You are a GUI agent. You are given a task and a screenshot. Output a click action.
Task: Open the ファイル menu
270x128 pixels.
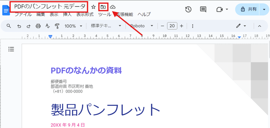pos(23,14)
